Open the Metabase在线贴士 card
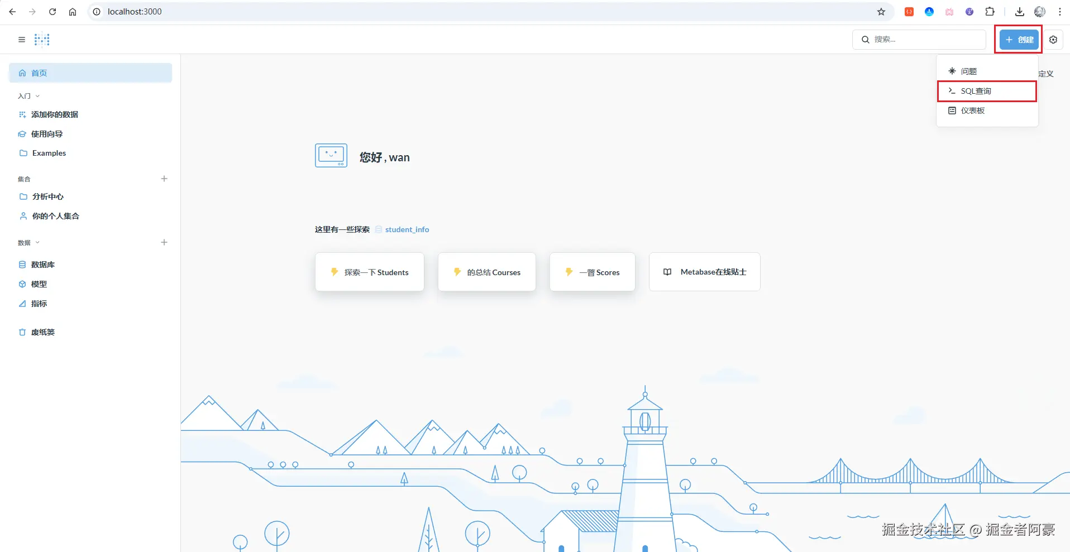The width and height of the screenshot is (1070, 552). click(x=705, y=272)
